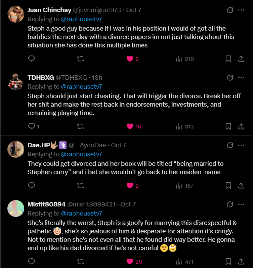This screenshot has width=253, height=268.
Task: View analytics showing 313 views
Action: 185,126
